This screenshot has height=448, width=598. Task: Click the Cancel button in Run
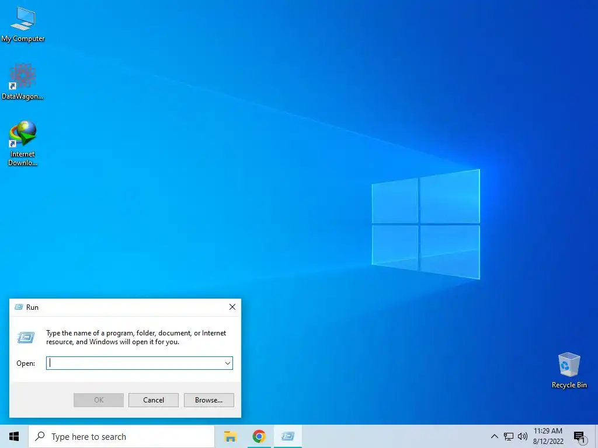154,400
